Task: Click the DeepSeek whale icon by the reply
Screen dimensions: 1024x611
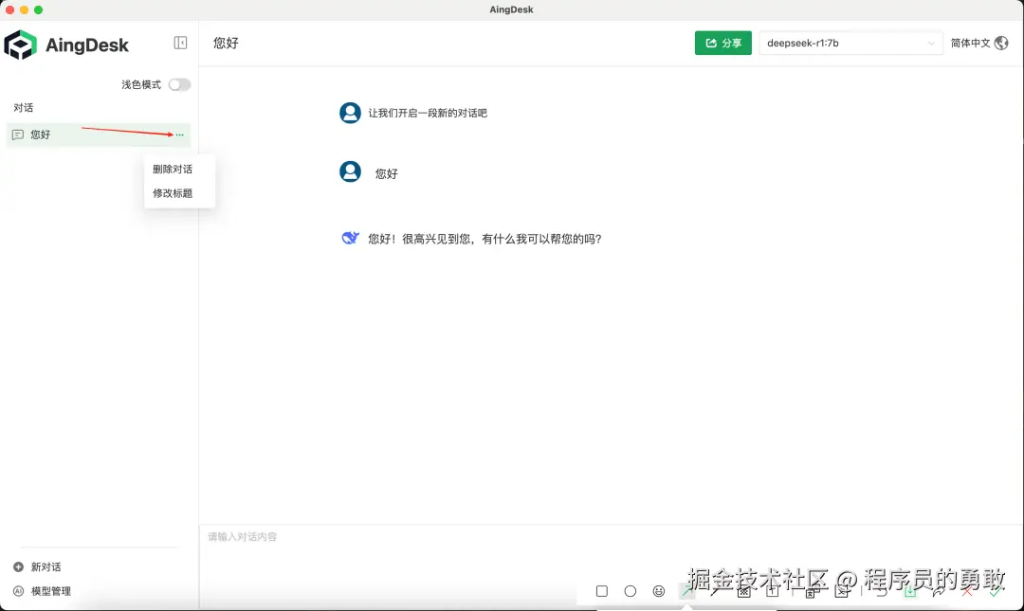Action: [x=350, y=238]
